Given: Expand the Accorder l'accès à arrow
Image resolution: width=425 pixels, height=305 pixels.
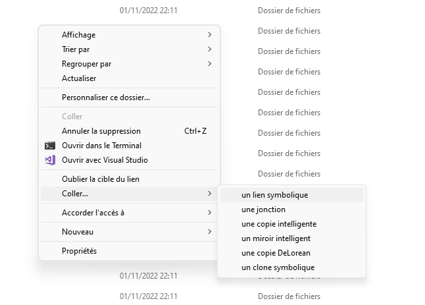Looking at the screenshot, I should pyautogui.click(x=210, y=213).
